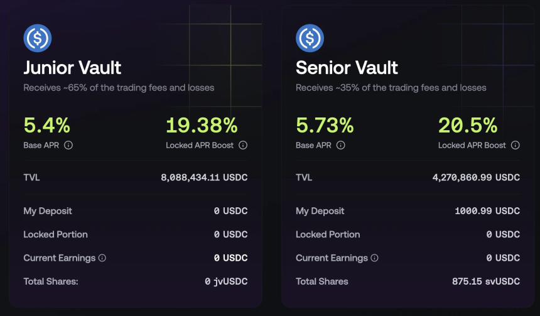The image size is (540, 316).
Task: Click the Junior Vault USDC coin icon
Action: point(37,38)
